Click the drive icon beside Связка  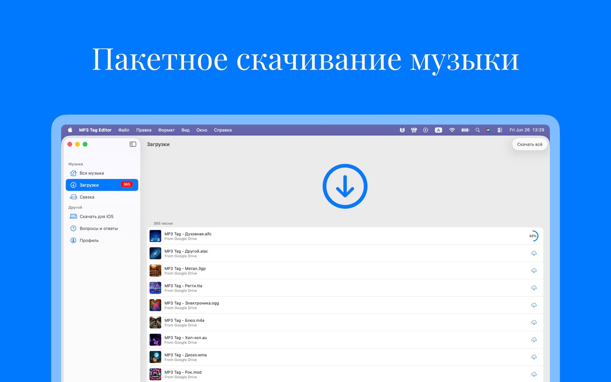pyautogui.click(x=73, y=197)
